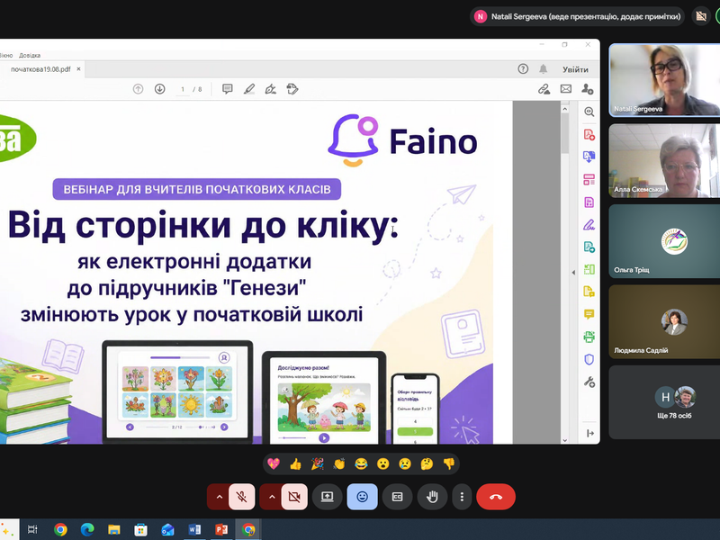Open Acrobat help question mark
The image size is (720, 540).
[523, 69]
